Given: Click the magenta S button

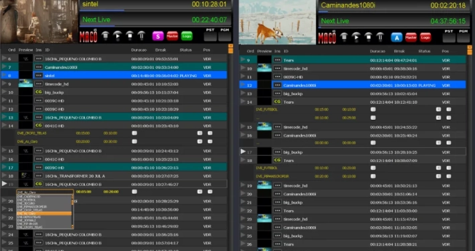Looking at the screenshot, I should point(157,36).
